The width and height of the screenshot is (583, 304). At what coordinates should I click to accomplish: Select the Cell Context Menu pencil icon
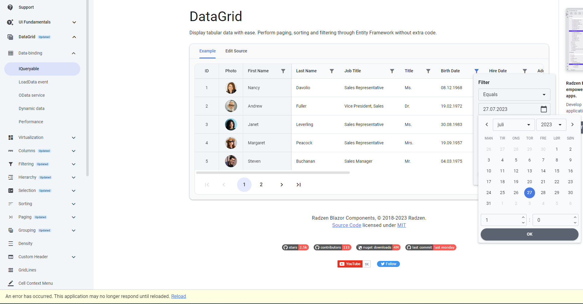(11, 283)
